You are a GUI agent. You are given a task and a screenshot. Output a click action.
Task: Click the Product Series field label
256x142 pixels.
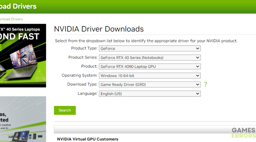pyautogui.click(x=83, y=58)
